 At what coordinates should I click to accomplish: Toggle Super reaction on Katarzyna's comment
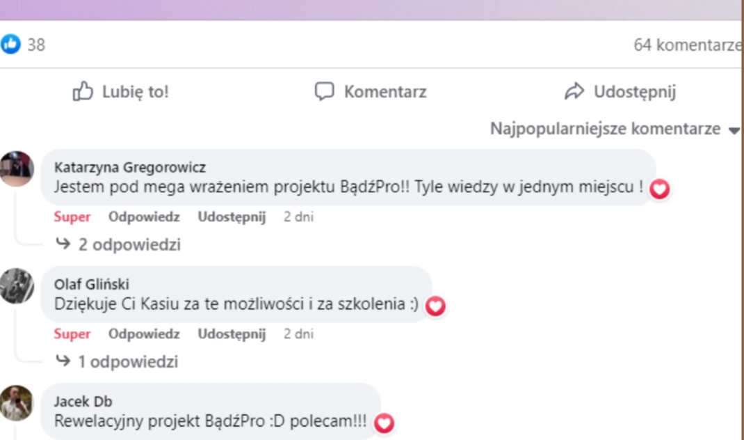(x=72, y=217)
